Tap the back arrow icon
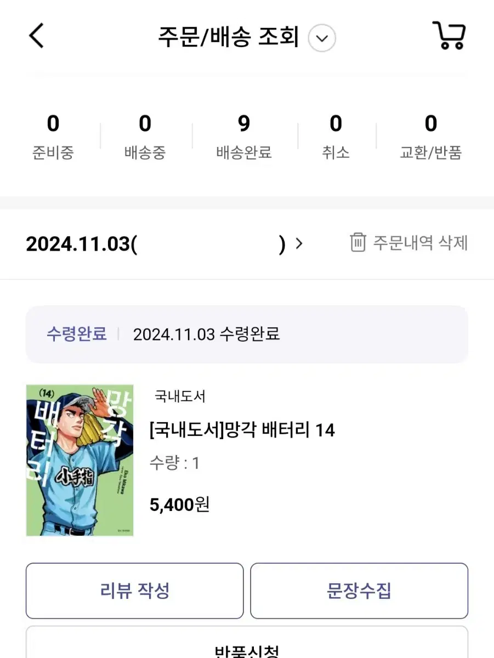 click(36, 37)
